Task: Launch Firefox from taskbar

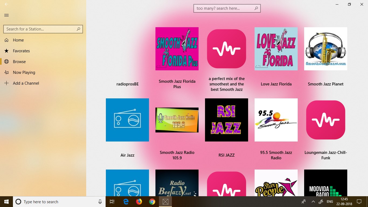Action: (139, 202)
